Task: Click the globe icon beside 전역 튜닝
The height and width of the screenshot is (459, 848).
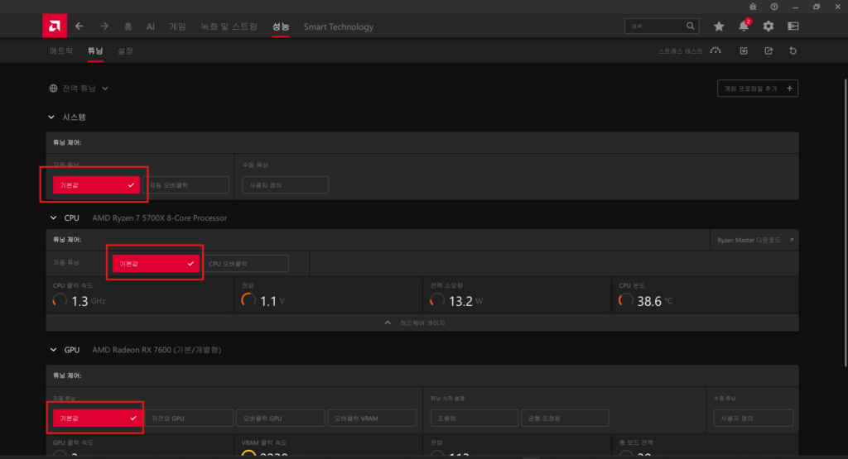Action: tap(53, 88)
